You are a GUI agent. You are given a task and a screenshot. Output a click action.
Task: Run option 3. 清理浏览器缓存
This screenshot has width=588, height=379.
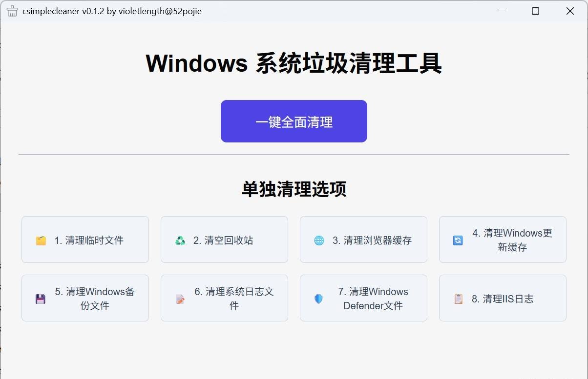[363, 239]
